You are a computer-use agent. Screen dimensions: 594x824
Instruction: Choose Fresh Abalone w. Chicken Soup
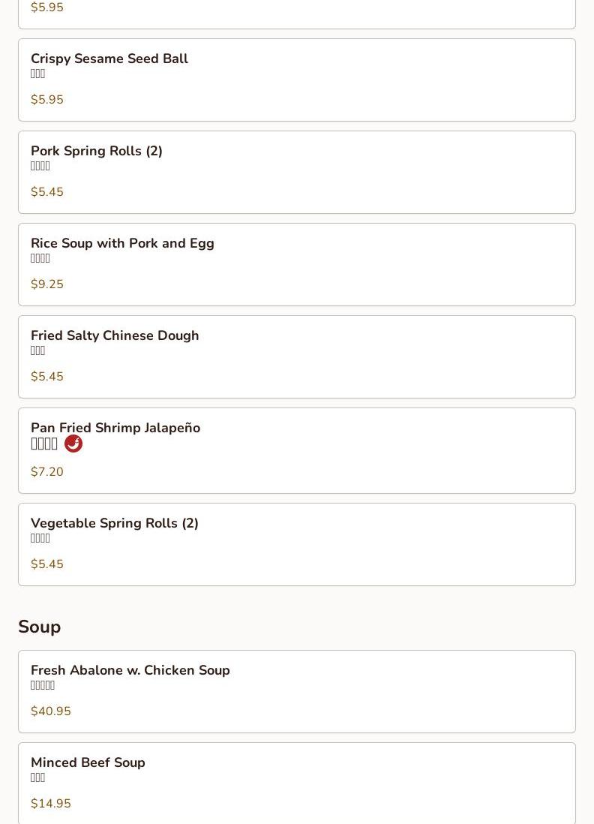click(130, 670)
